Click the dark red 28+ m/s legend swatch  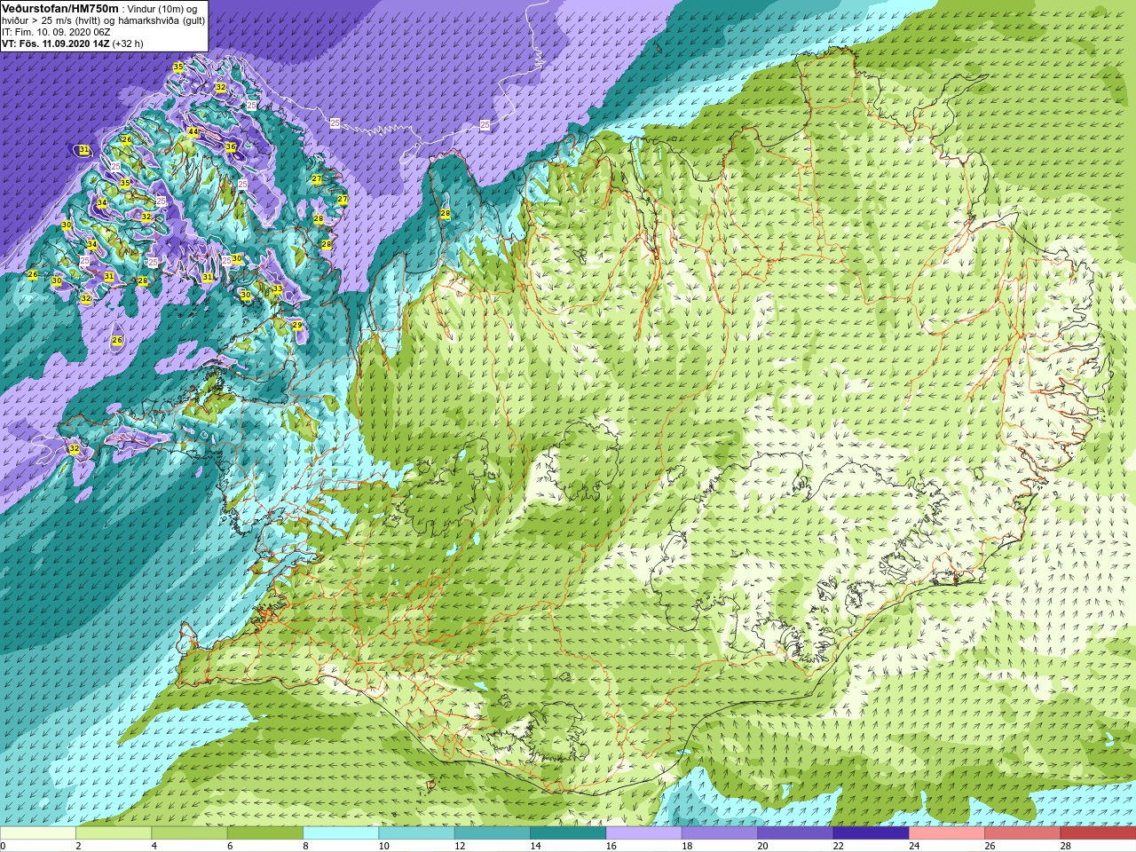(x=1098, y=833)
